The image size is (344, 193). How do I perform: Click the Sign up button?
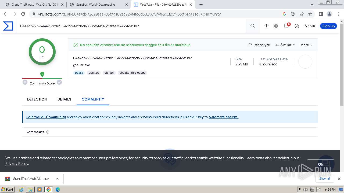click(x=328, y=26)
